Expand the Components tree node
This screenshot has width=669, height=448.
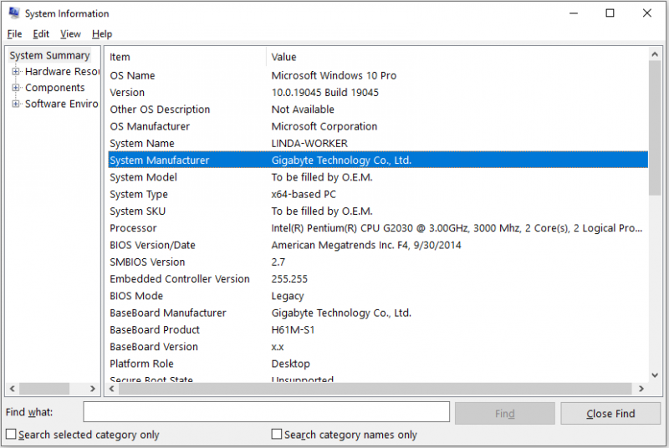coord(15,88)
